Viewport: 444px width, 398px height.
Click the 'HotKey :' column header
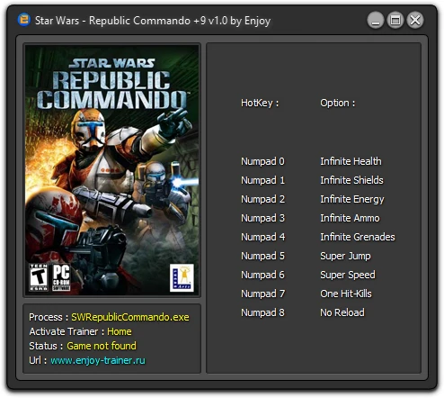260,103
